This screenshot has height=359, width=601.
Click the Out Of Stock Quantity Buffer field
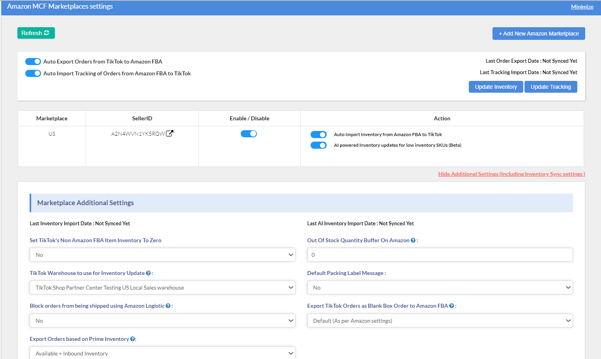[440, 255]
